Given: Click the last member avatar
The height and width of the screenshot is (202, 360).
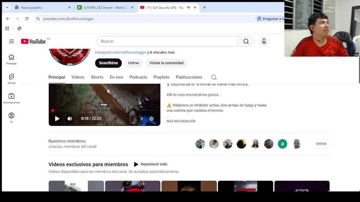Looking at the screenshot, I should click(x=296, y=144).
